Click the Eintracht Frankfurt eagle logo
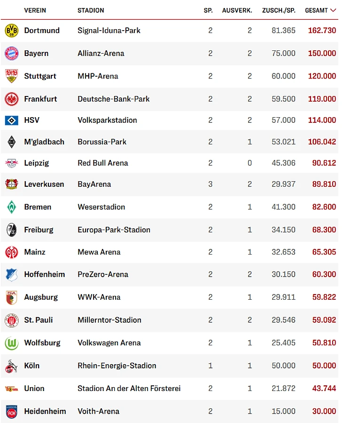343x423 pixels. (12, 99)
